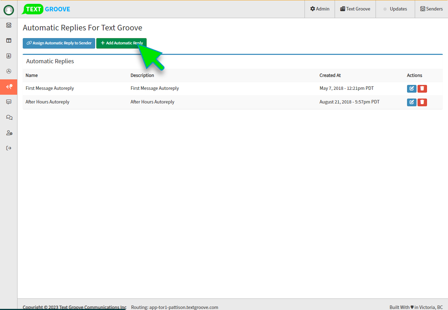Click the copyright Text Groove Communications text
This screenshot has width=448, height=310.
tap(75, 307)
